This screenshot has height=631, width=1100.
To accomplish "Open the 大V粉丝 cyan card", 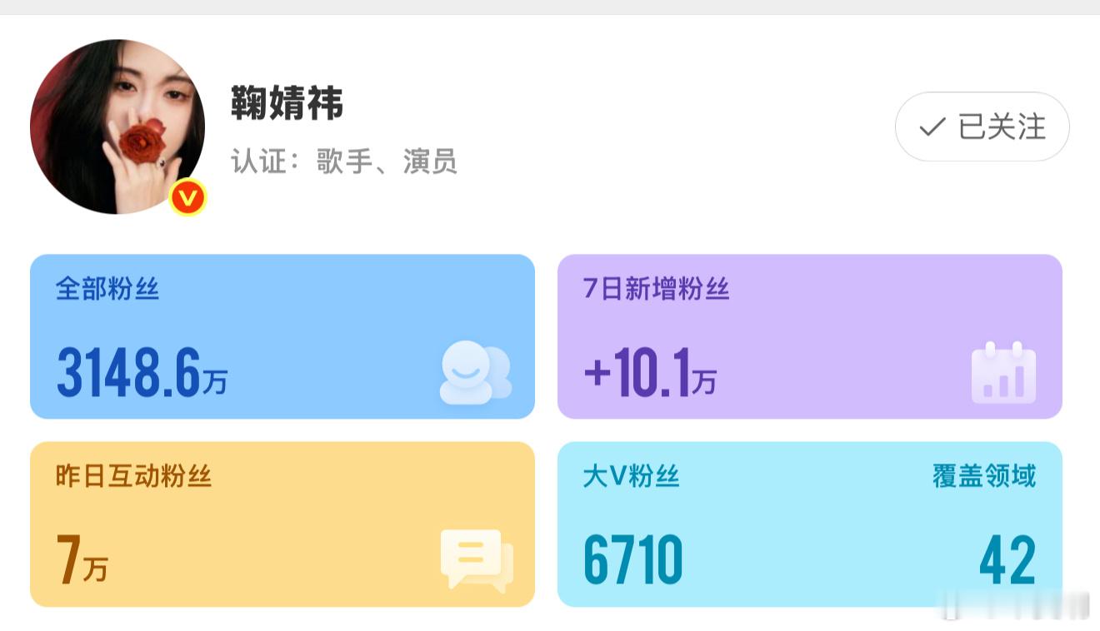I will click(810, 524).
